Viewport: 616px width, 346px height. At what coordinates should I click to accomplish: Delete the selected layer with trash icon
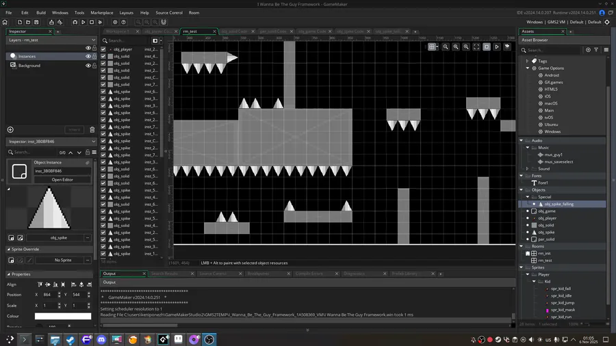click(92, 130)
